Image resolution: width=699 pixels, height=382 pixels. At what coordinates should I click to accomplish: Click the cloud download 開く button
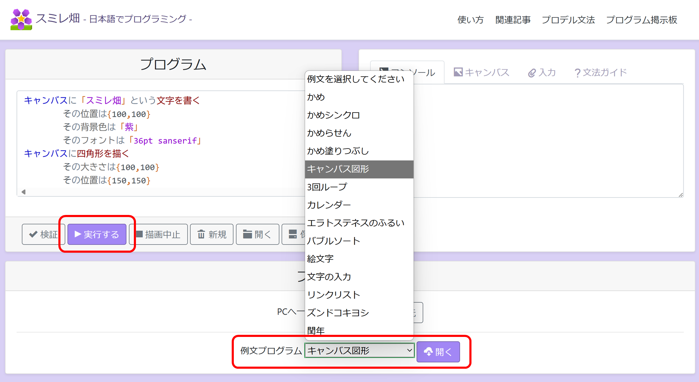pyautogui.click(x=438, y=352)
